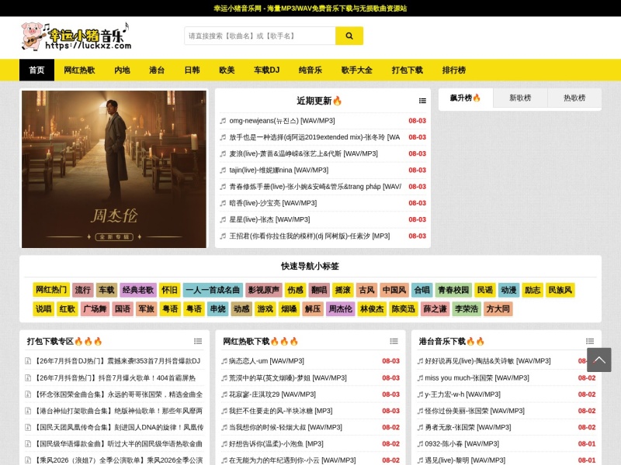Image resolution: width=621 pixels, height=465 pixels.
Task: Open 怀念张国荣金曲合集 pack link
Action: pyautogui.click(x=119, y=394)
